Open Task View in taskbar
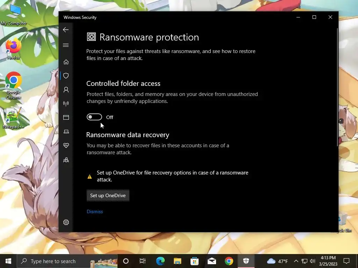358x268 pixels. [143, 261]
